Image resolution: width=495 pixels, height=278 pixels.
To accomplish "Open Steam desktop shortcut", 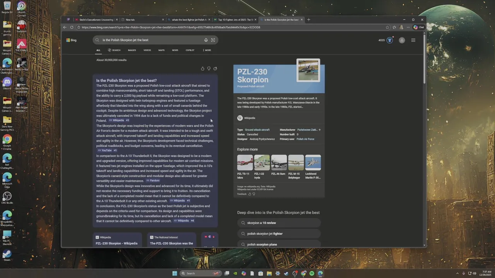I will point(7,255).
